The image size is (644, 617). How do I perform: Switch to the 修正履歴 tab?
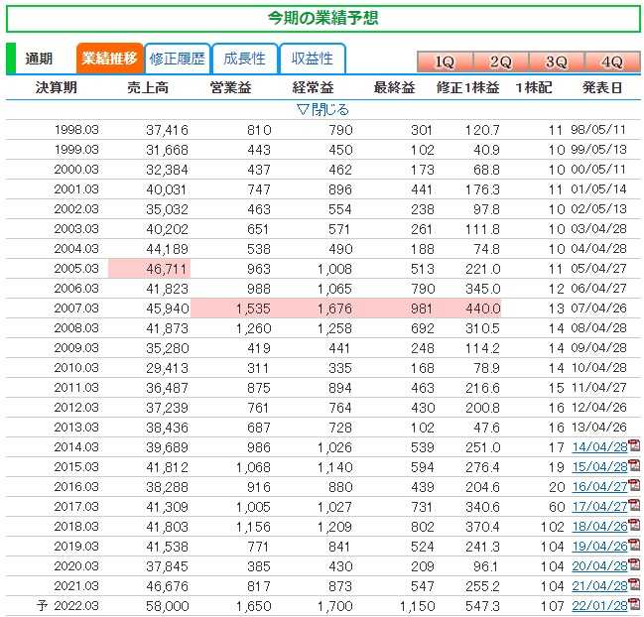(x=177, y=59)
